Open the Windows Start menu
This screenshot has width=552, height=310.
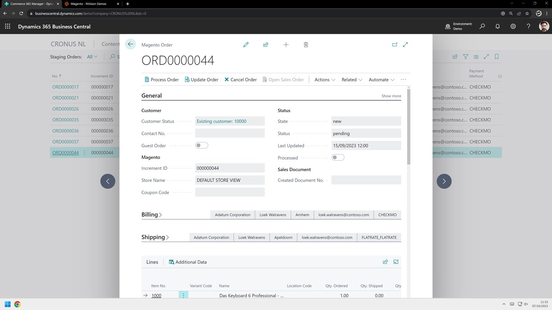[x=7, y=304]
